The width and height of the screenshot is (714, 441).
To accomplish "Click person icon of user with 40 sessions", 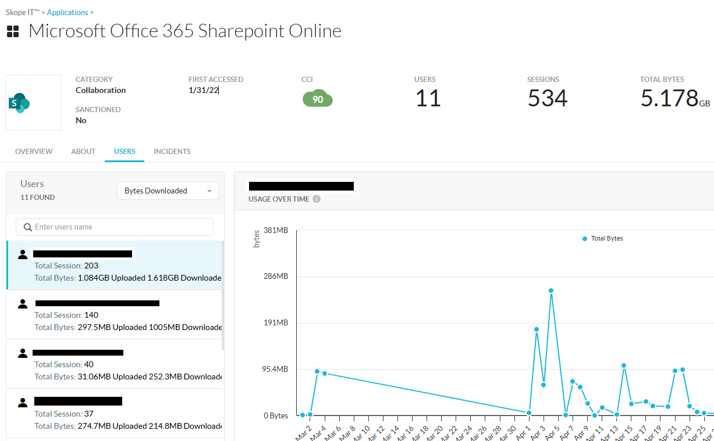I will tap(23, 353).
